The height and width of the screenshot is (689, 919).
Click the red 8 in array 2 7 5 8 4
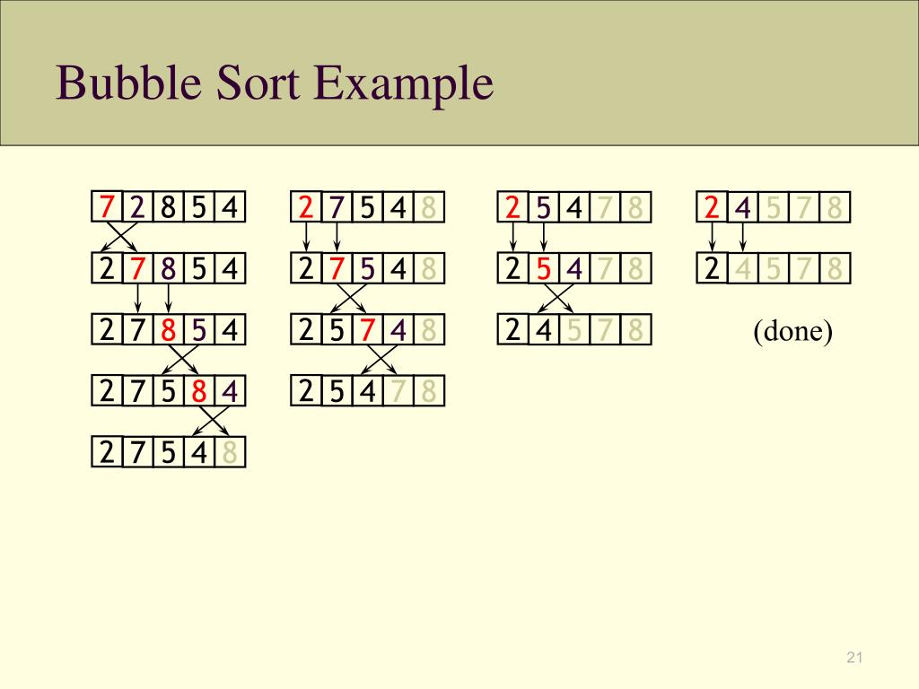click(198, 391)
